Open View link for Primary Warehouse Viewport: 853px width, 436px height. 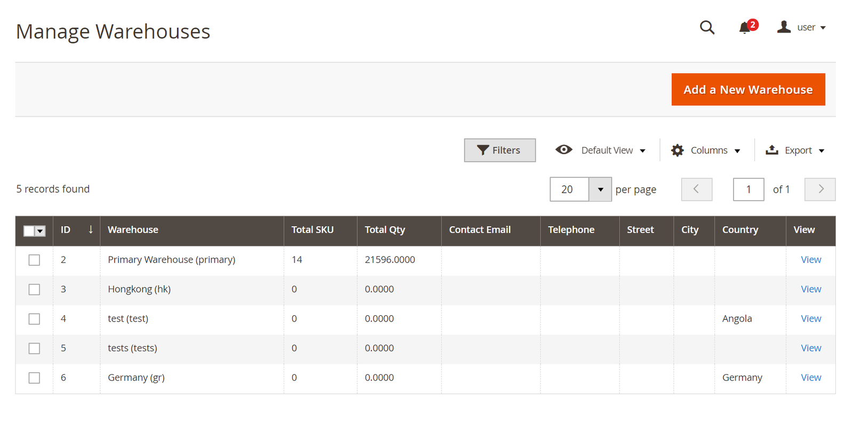point(811,260)
